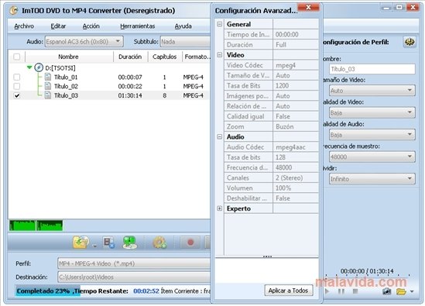Click the green info bubble toolbar icon
This screenshot has width=425, height=306.
pyautogui.click(x=130, y=242)
